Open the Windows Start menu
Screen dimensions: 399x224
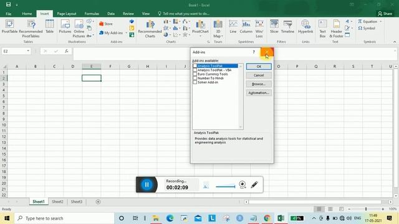(7, 218)
